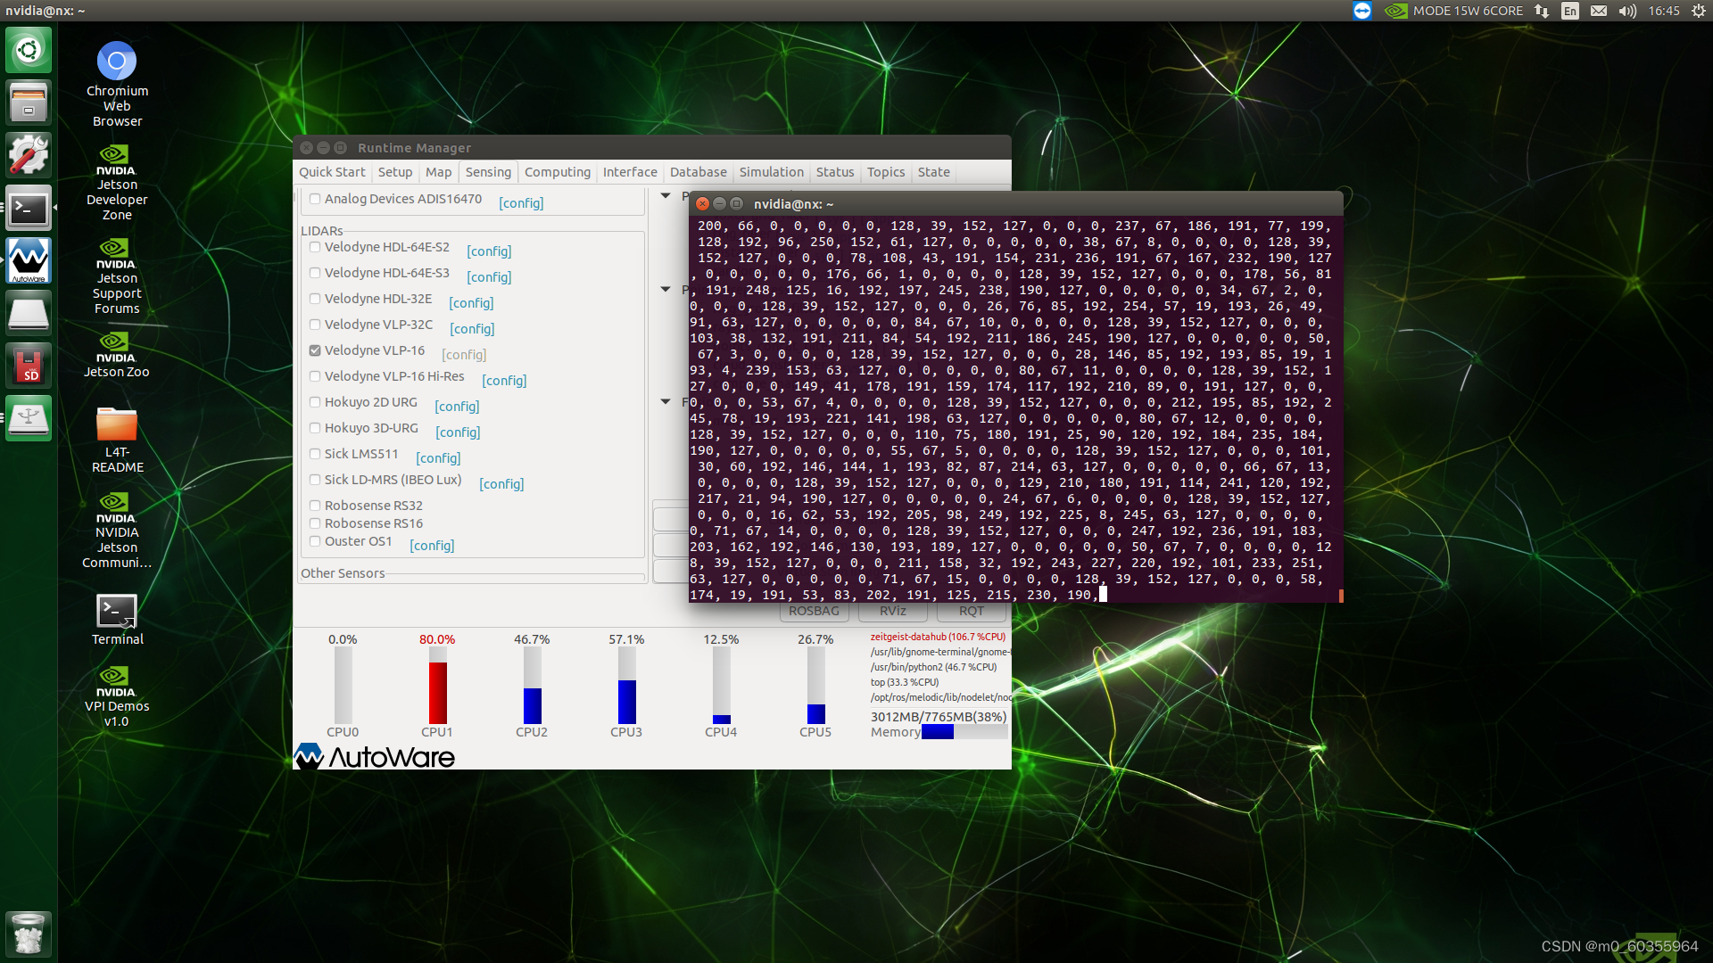Launch Terminal desktop shortcut
The height and width of the screenshot is (963, 1713).
coord(117,620)
